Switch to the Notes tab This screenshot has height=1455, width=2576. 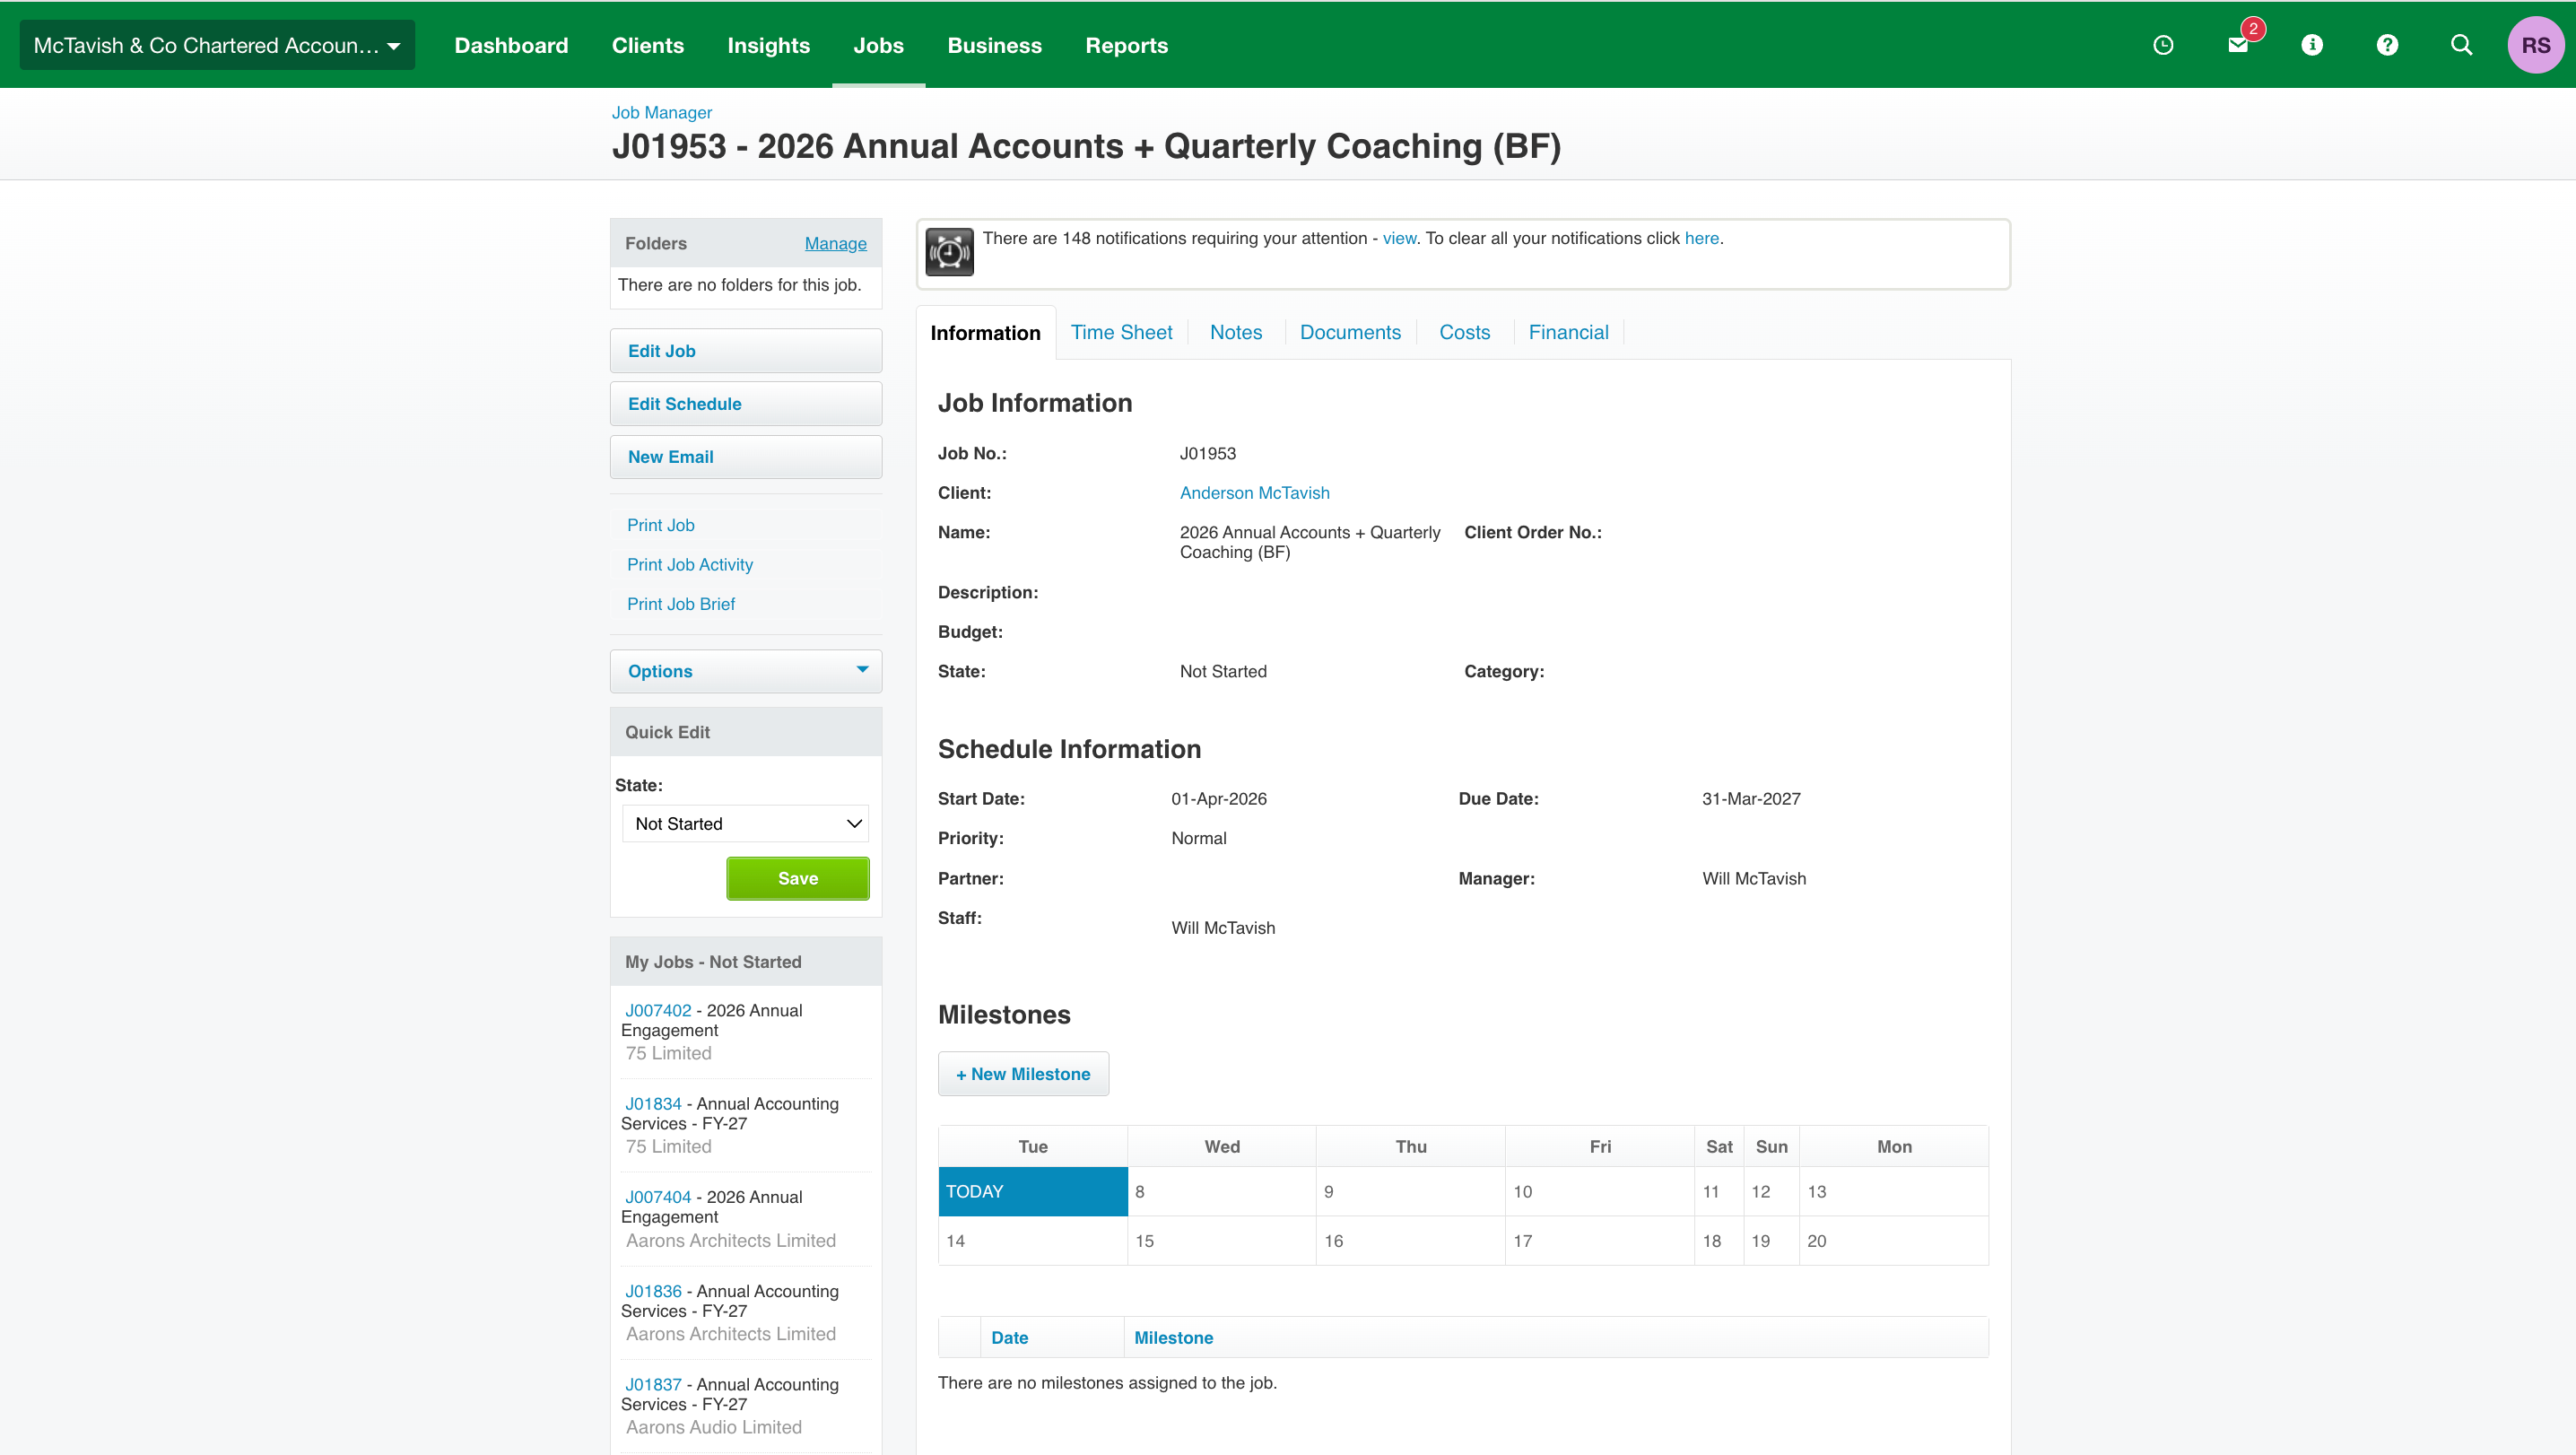click(1236, 332)
